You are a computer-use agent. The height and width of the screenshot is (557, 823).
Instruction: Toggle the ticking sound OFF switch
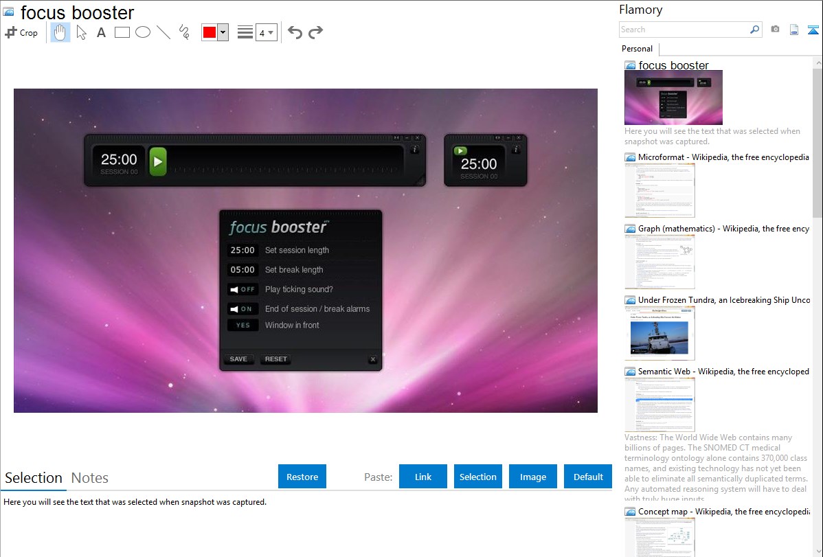pos(243,289)
